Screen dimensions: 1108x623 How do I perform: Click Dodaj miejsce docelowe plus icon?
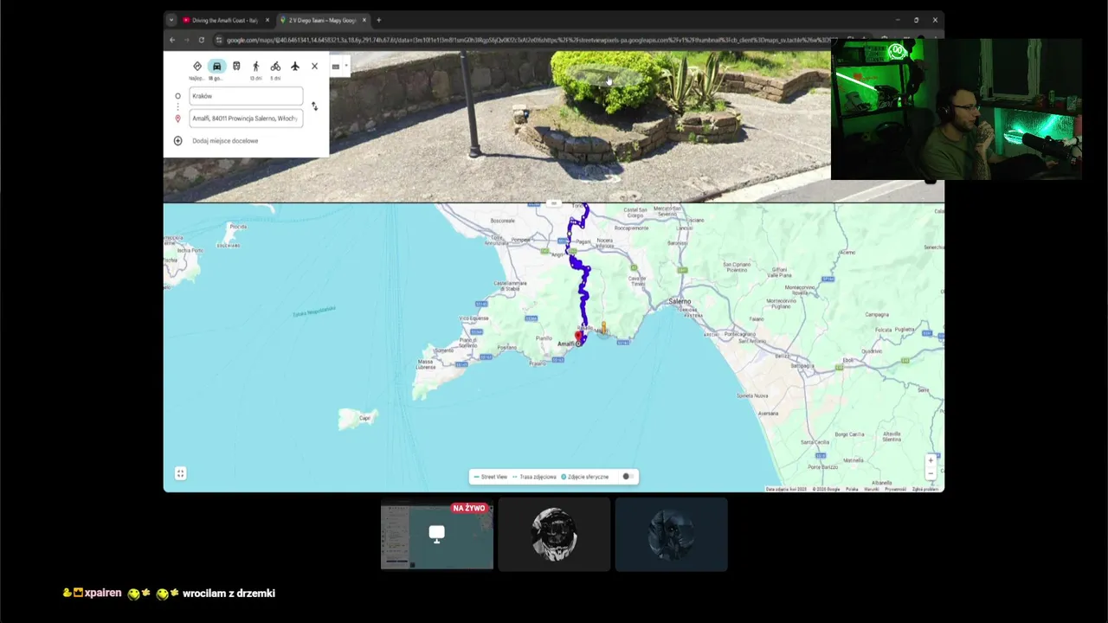point(177,140)
